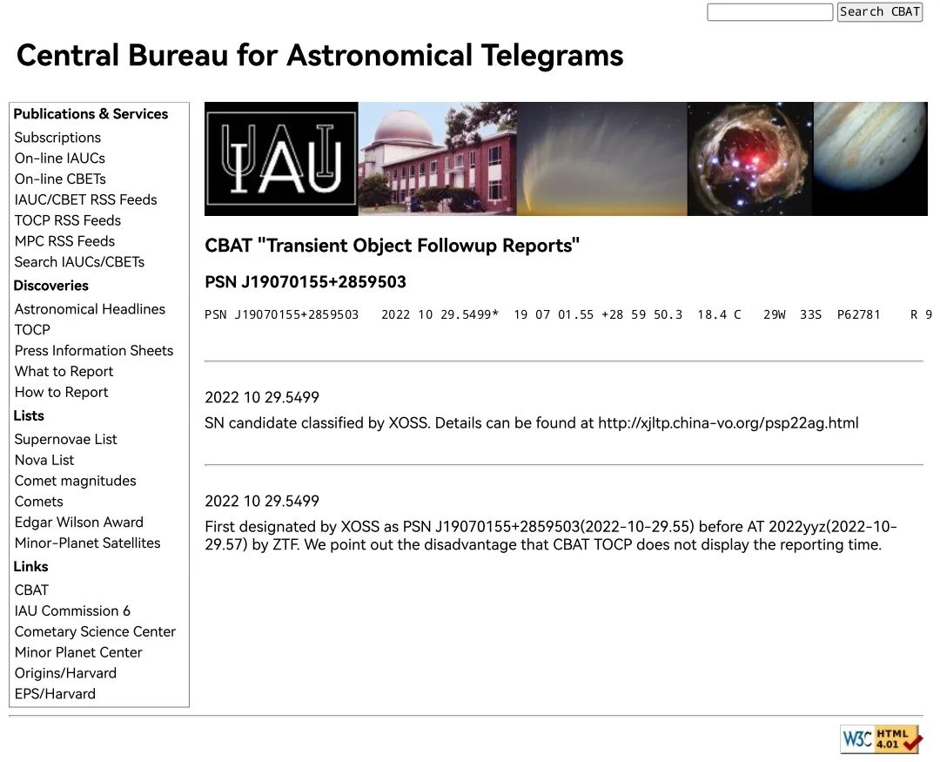Click the search text input field
The width and height of the screenshot is (940, 762).
pos(769,12)
